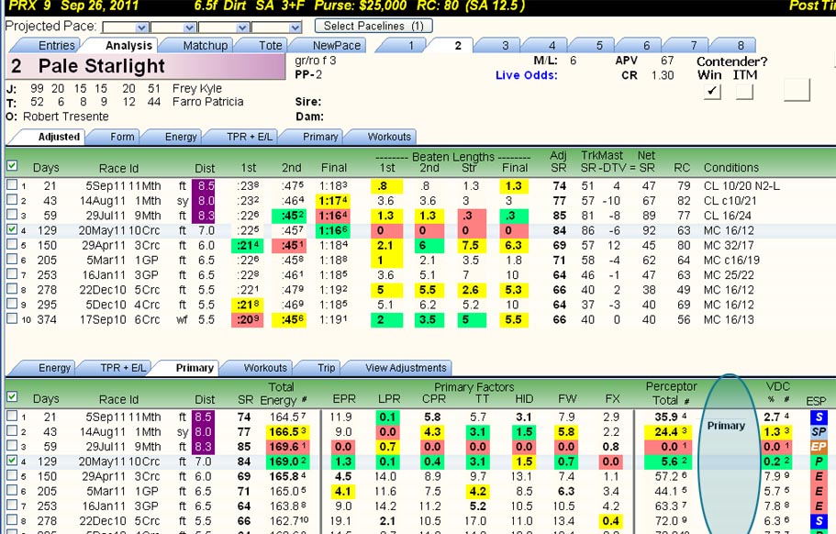Click the orange EP cell in the ESP column
836x534 pixels.
(819, 447)
